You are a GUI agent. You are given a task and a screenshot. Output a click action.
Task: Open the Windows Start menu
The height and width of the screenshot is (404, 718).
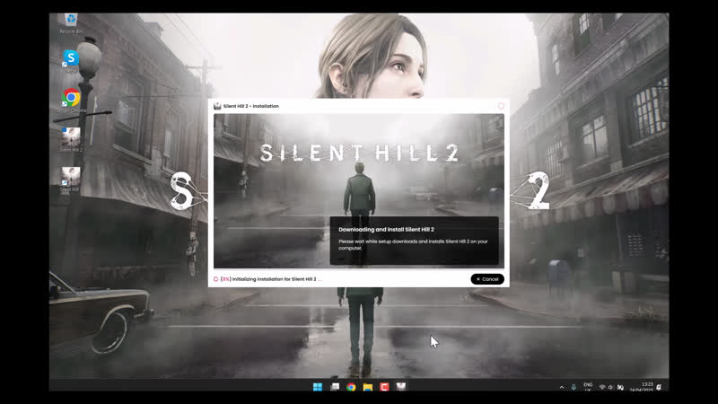318,387
